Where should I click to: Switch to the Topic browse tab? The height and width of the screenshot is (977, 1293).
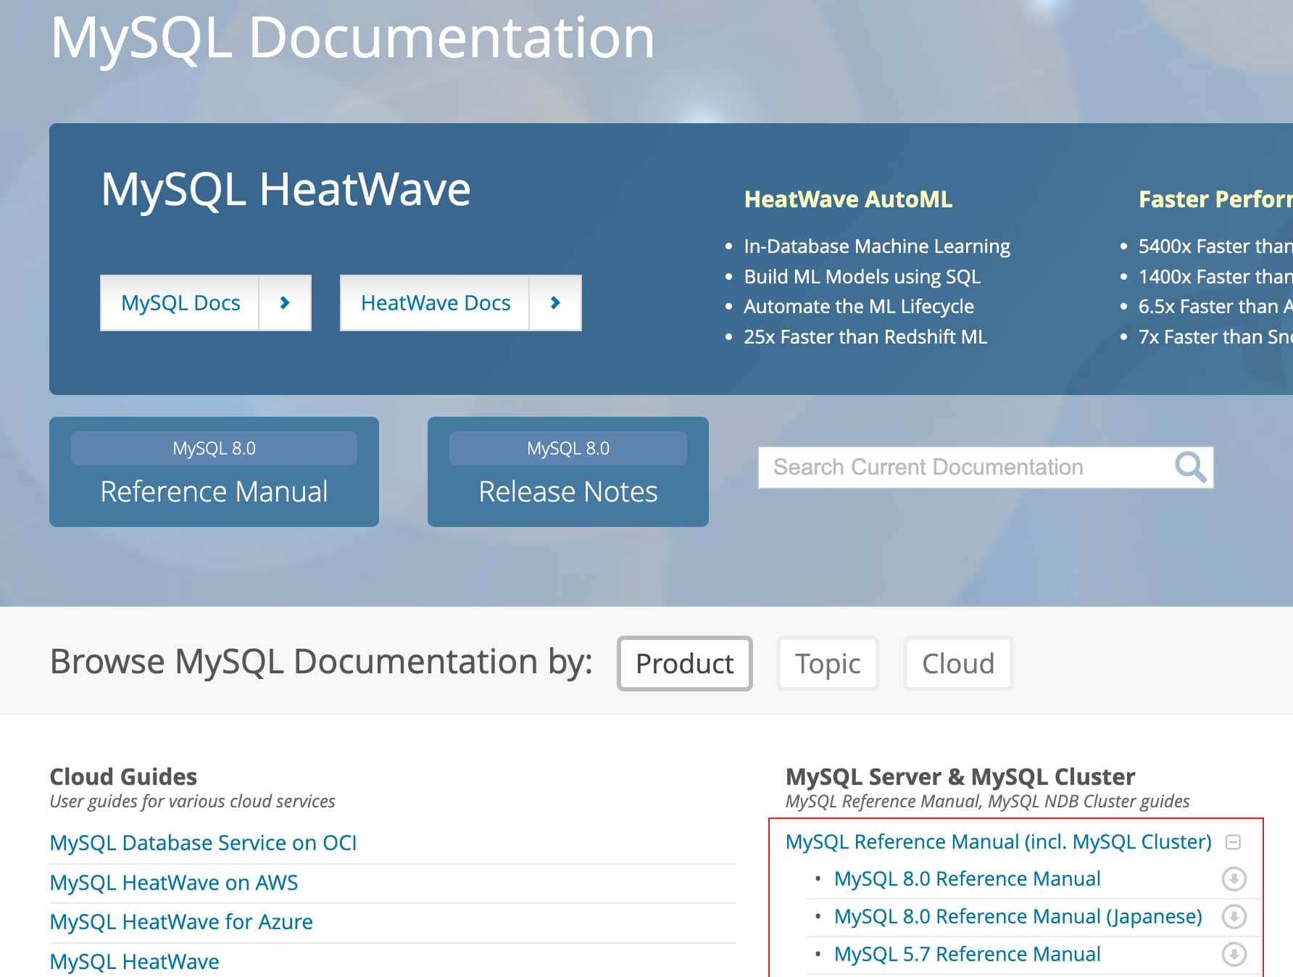pyautogui.click(x=828, y=663)
